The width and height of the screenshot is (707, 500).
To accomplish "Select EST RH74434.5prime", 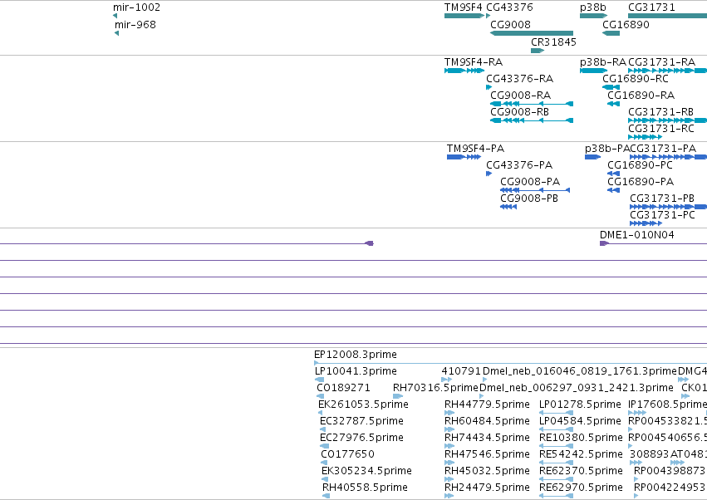I will [487, 438].
